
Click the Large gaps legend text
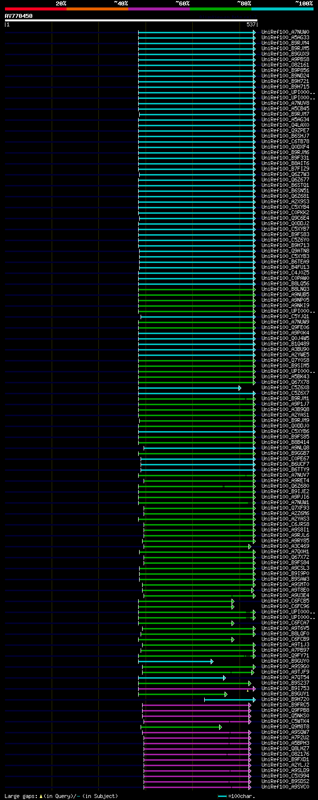pyautogui.click(x=61, y=796)
